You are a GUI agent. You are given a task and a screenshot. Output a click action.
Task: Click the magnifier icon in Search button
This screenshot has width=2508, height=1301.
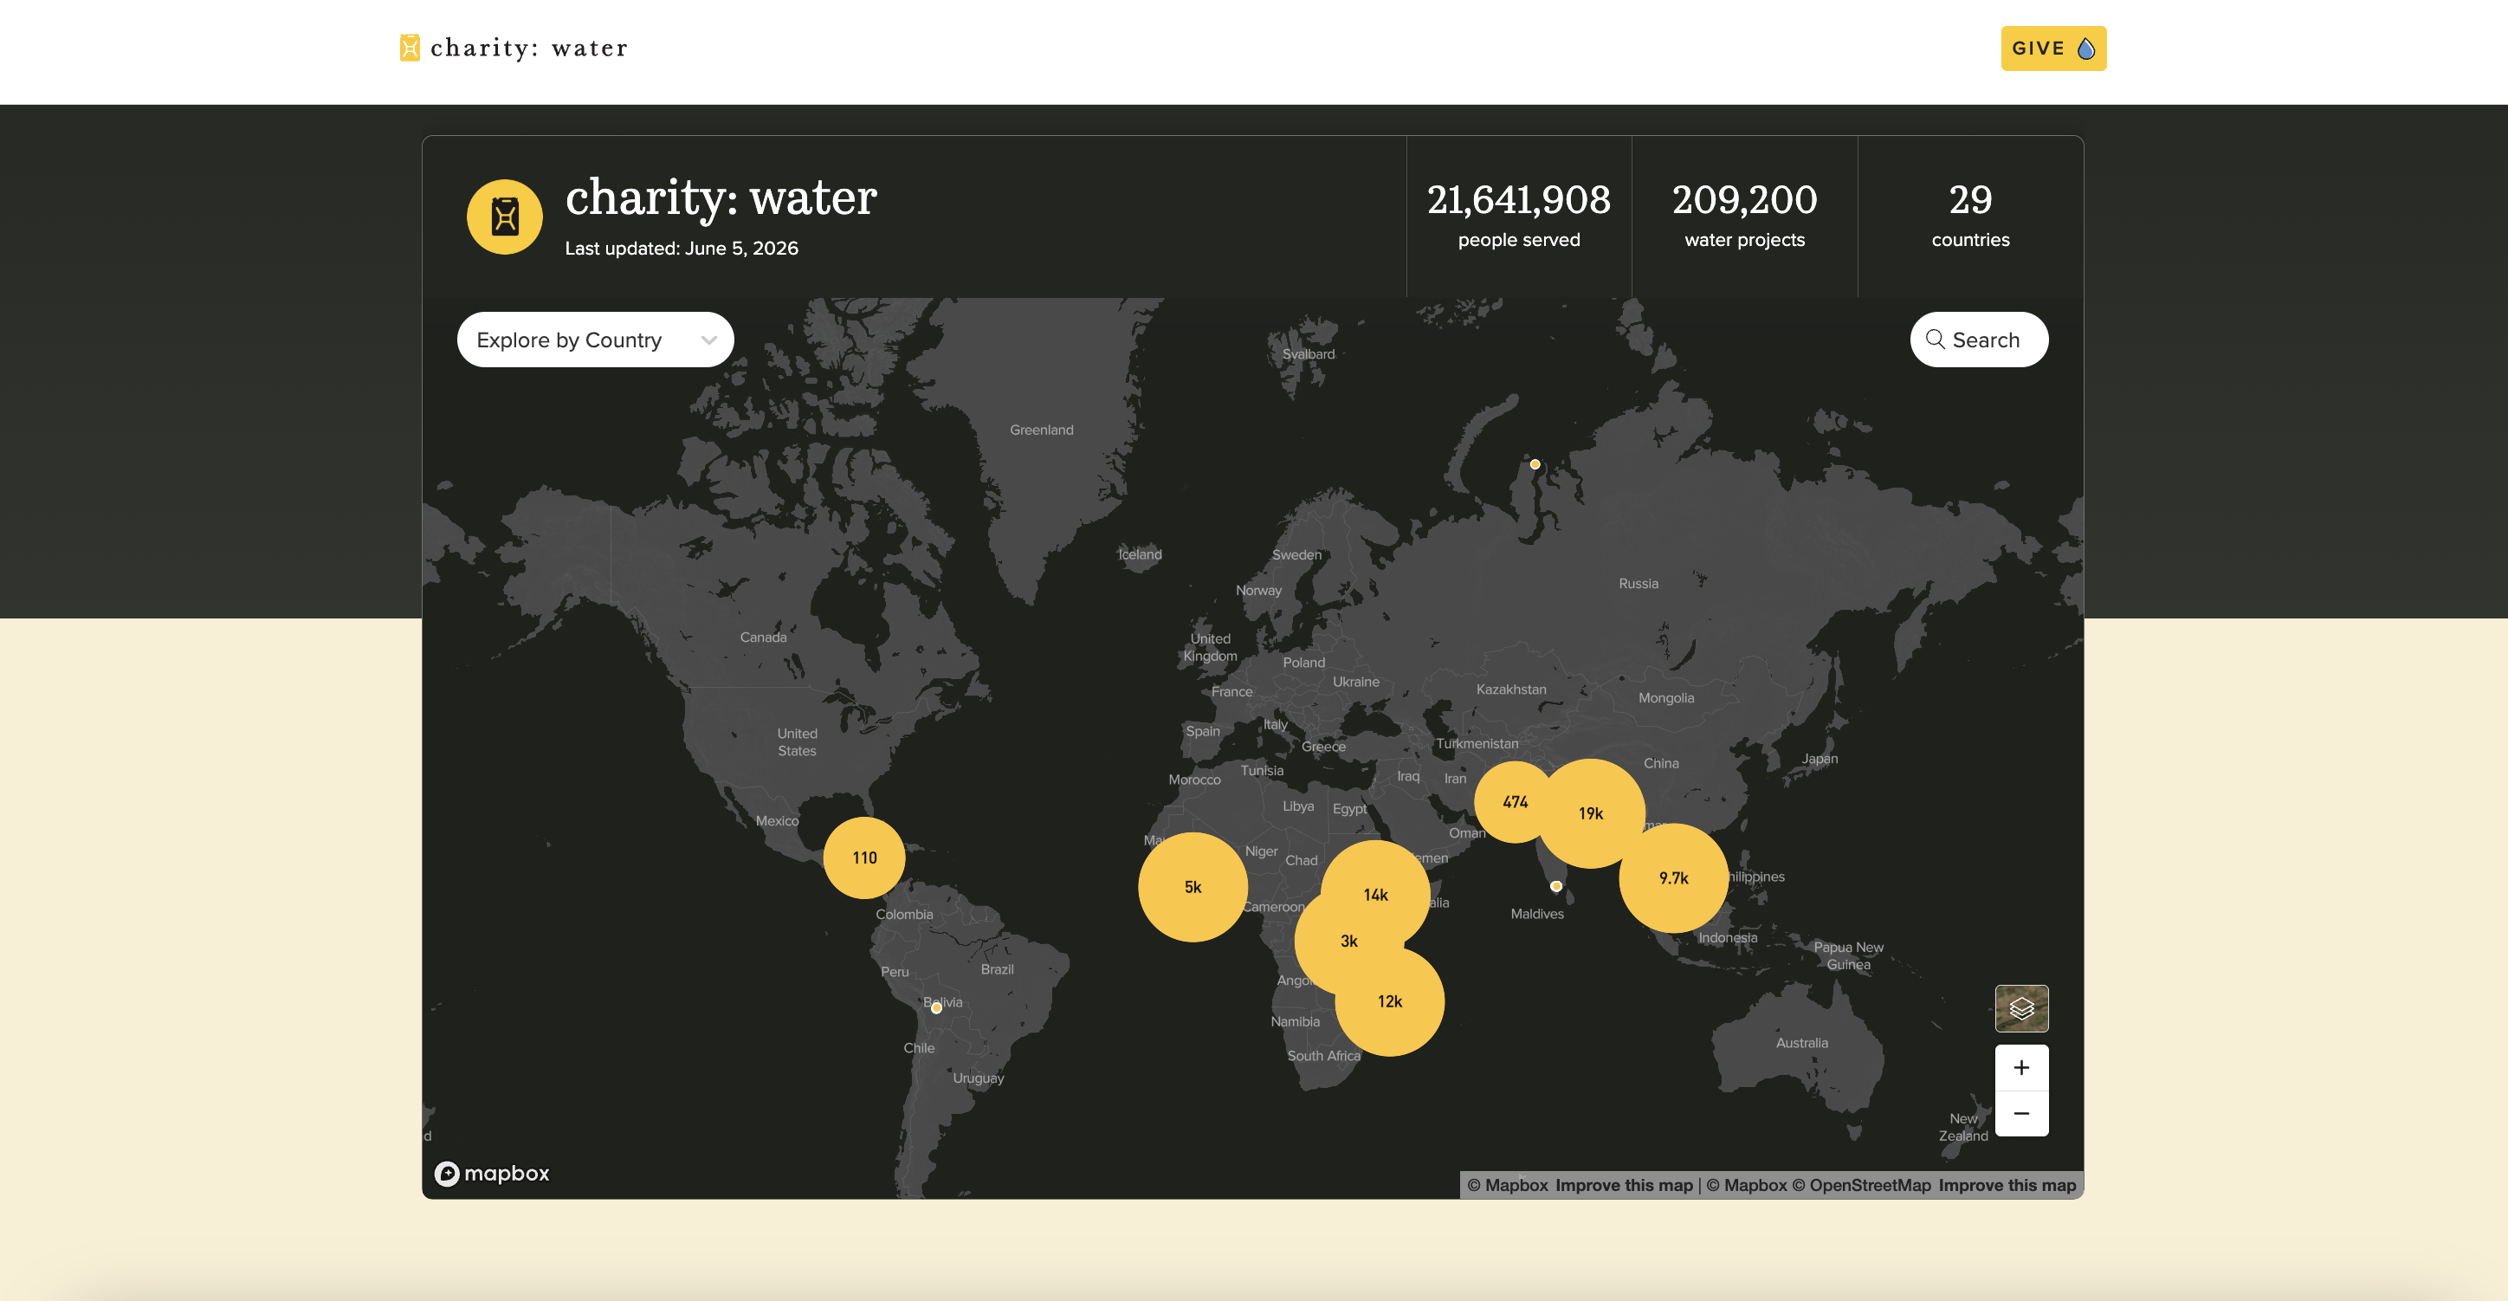1935,339
